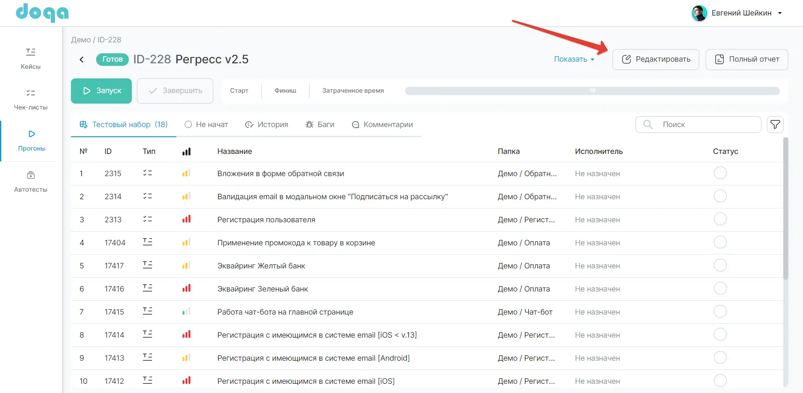Open the Кейсы sidebar section
The width and height of the screenshot is (803, 393).
(x=31, y=58)
